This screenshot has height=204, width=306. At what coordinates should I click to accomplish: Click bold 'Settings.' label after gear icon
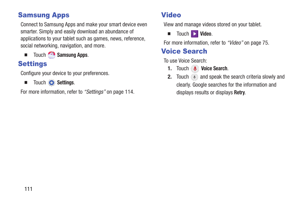click(x=66, y=82)
